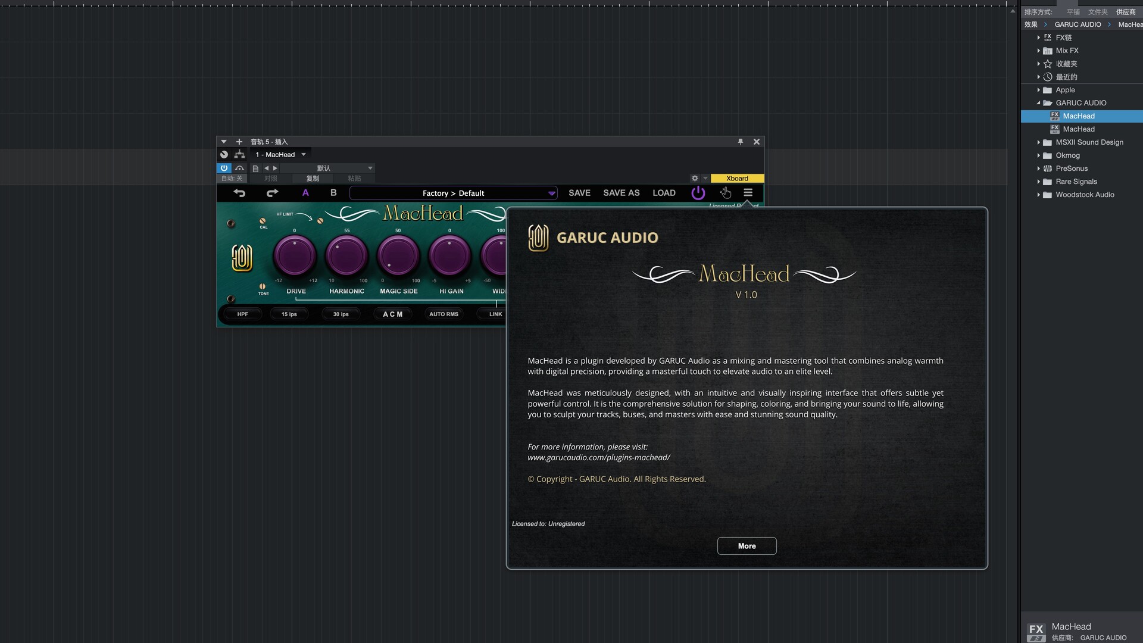
Task: Click the redo arrow in MacHead toolbar
Action: pyautogui.click(x=272, y=193)
